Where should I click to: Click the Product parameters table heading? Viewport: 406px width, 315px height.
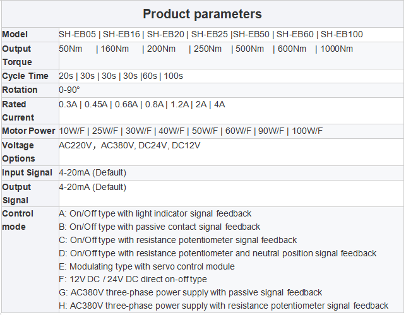click(202, 14)
